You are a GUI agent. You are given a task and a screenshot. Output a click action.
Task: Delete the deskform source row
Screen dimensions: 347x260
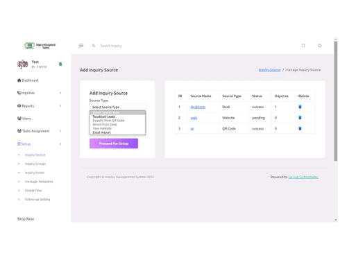(300, 107)
